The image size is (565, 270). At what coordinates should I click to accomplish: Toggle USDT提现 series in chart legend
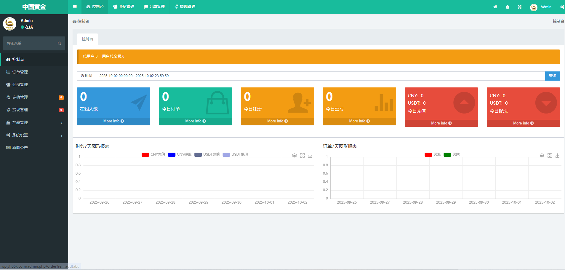(236, 154)
